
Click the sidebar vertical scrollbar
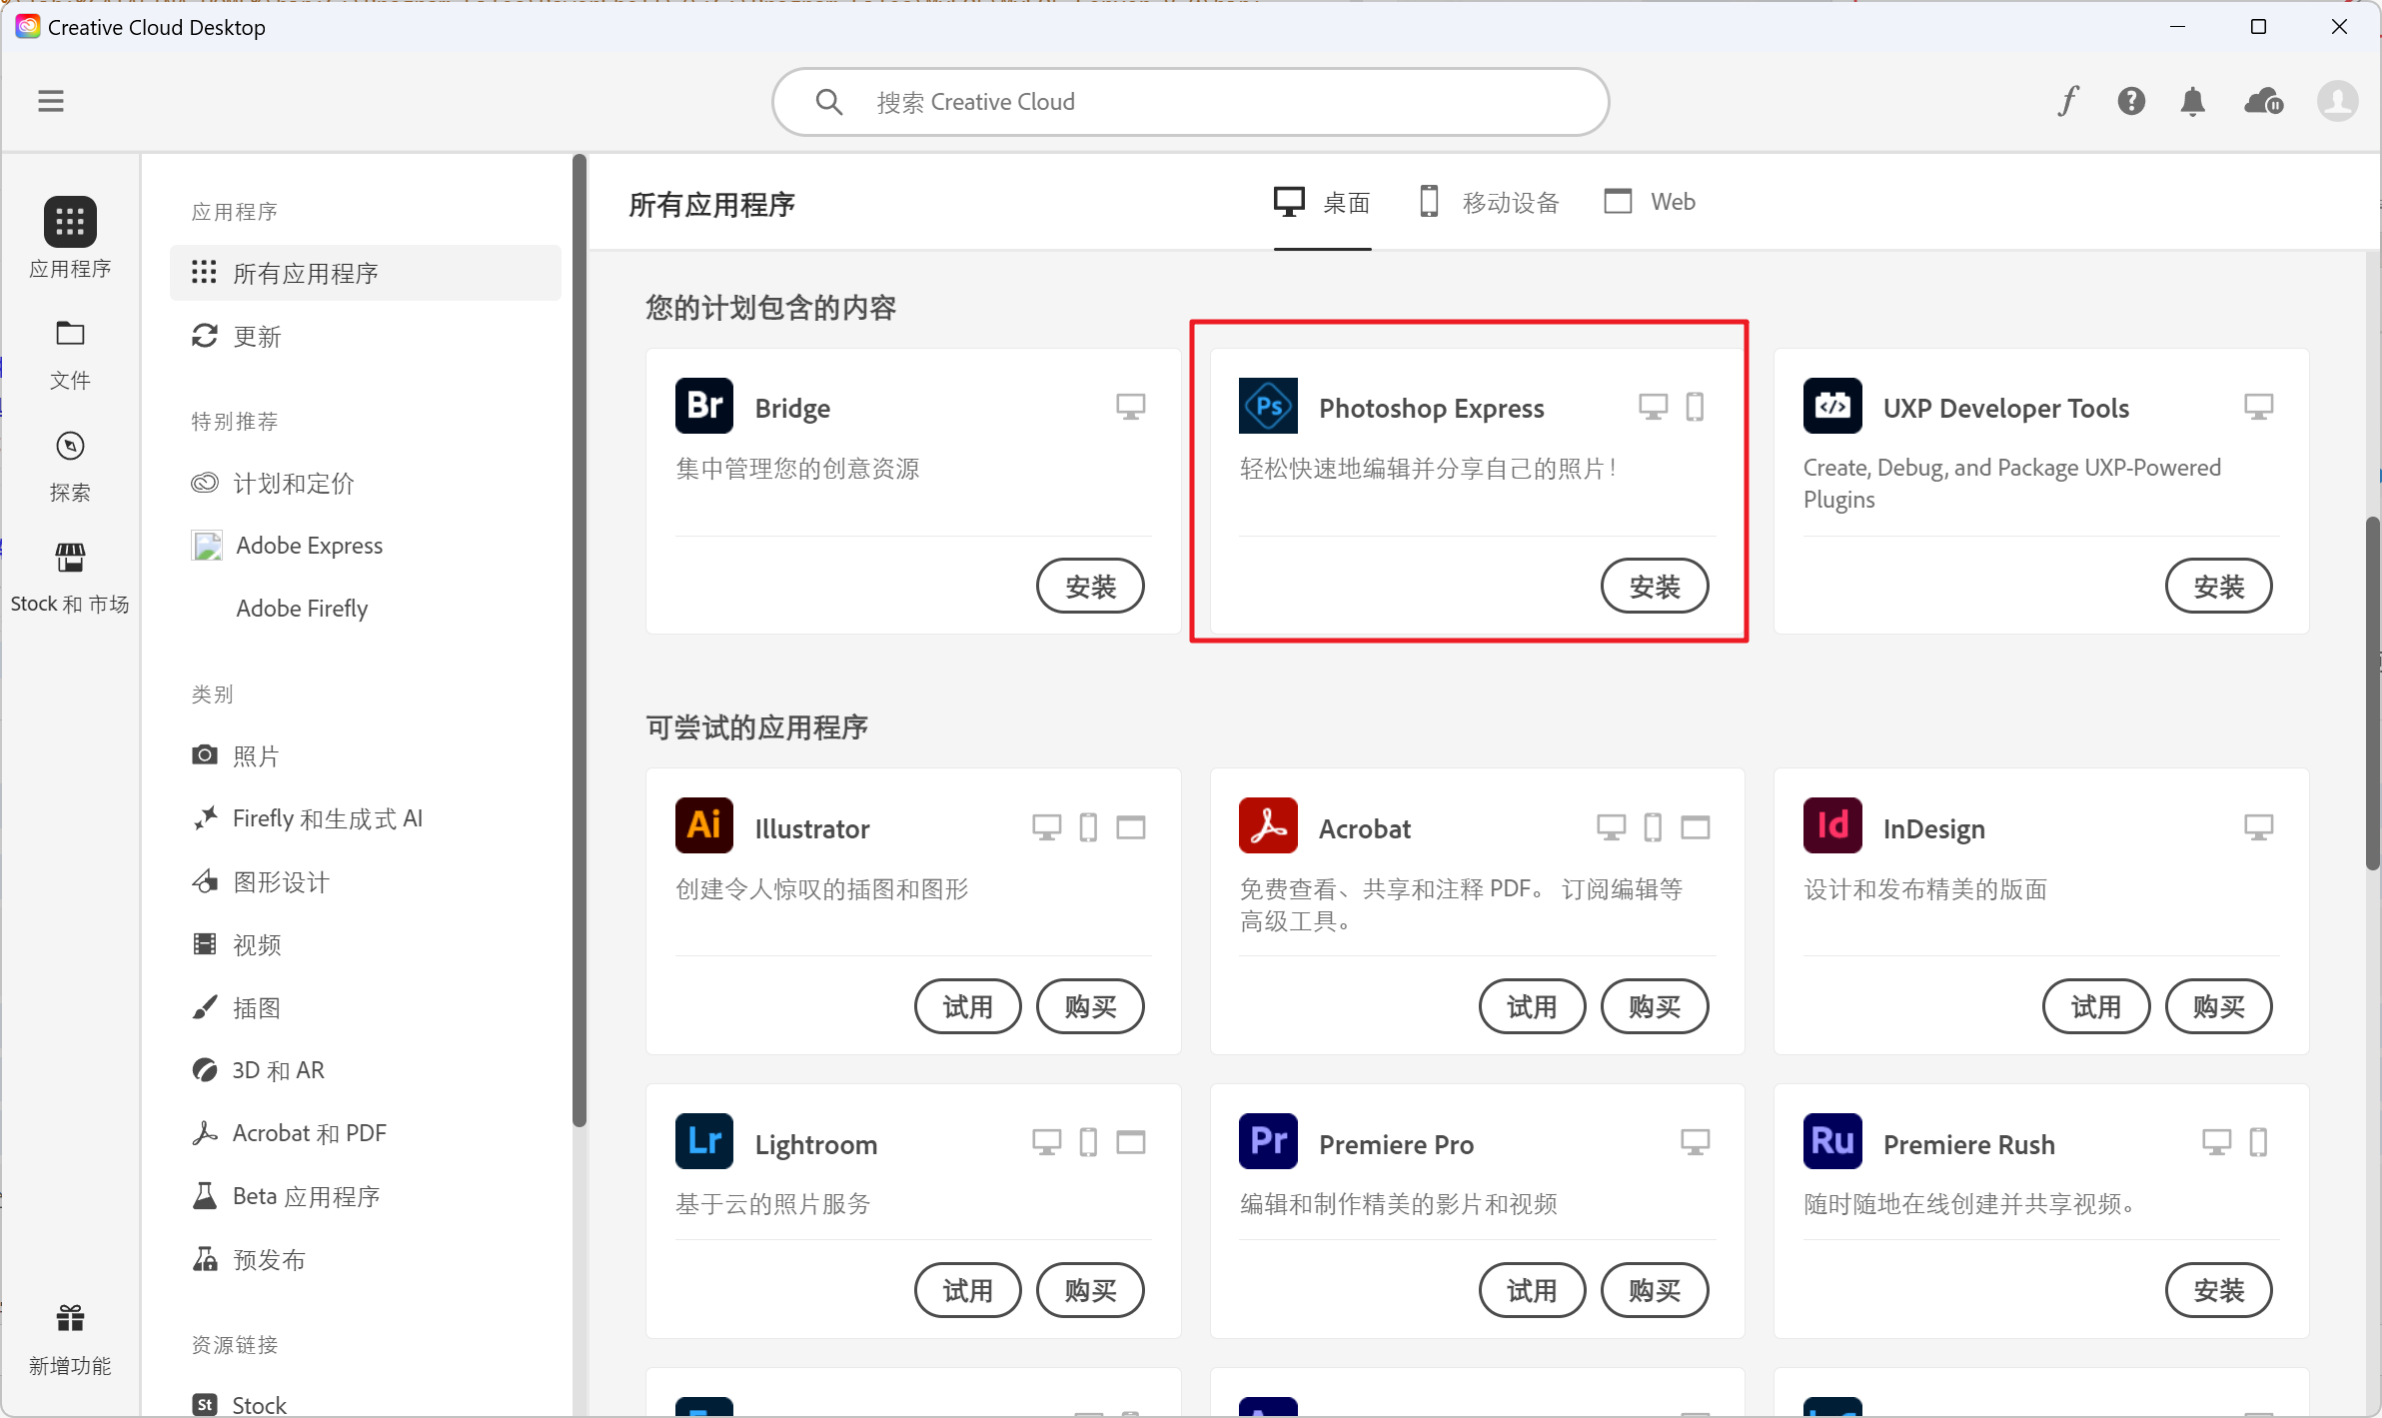(579, 640)
